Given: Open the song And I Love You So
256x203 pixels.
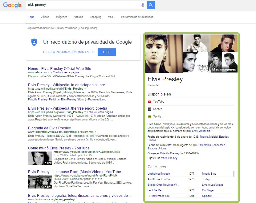Looking at the screenshot, I should coord(159,179).
